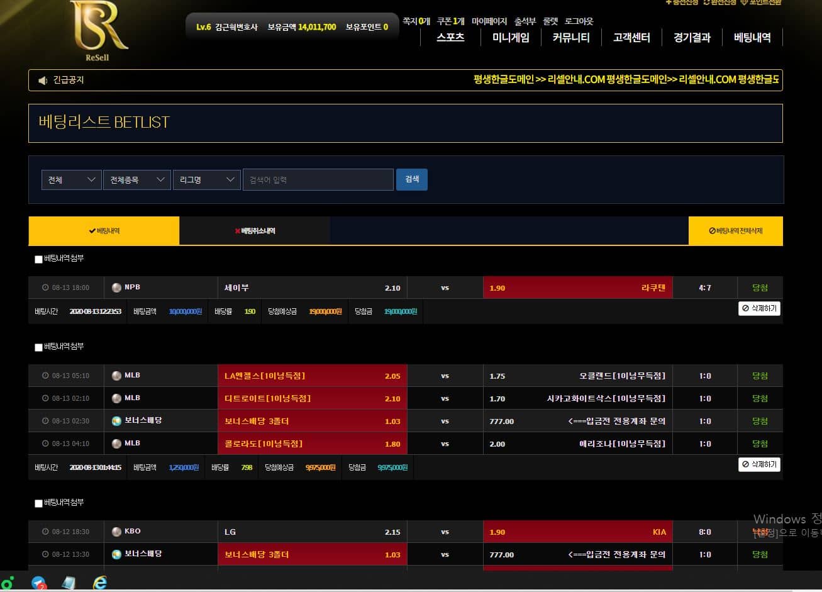Viewport: 822px width, 592px height.
Task: Open the notepad app on the taskbar
Action: pos(69,583)
